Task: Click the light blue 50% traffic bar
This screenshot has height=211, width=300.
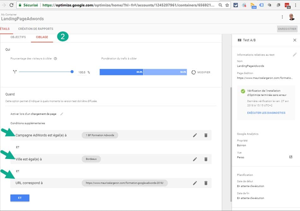Action: pos(165,72)
